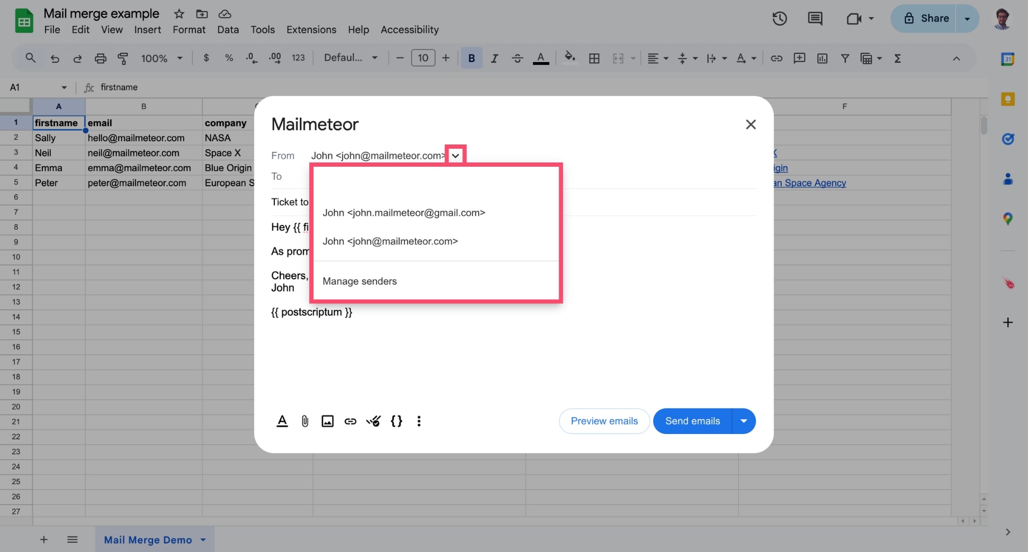Open the horizontal align dropdown
This screenshot has width=1028, height=552.
click(x=658, y=58)
